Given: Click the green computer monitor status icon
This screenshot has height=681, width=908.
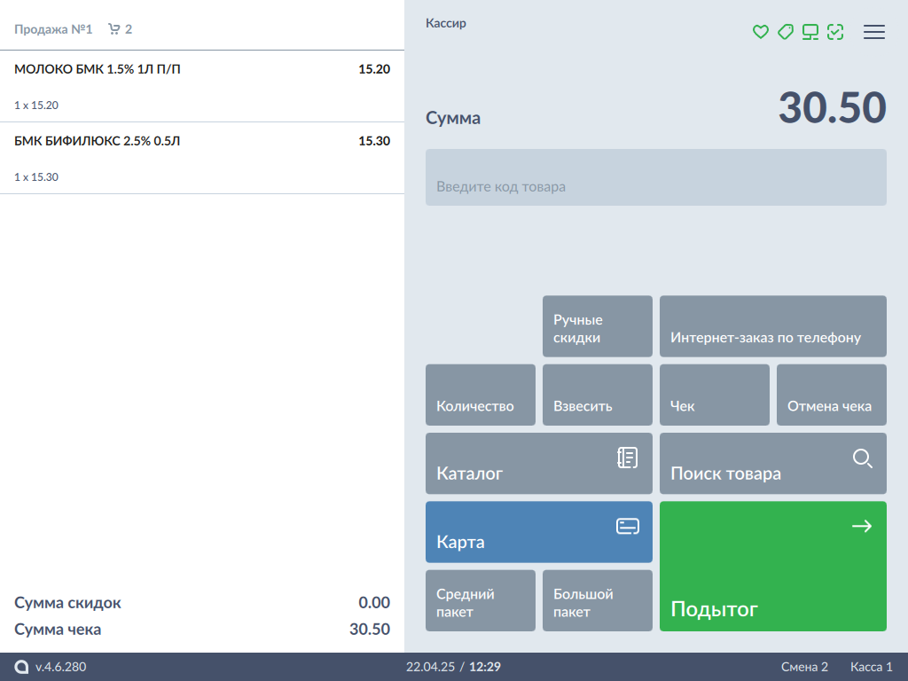Looking at the screenshot, I should (810, 32).
